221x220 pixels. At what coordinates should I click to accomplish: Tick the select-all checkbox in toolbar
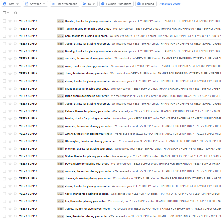pyautogui.click(x=5, y=13)
